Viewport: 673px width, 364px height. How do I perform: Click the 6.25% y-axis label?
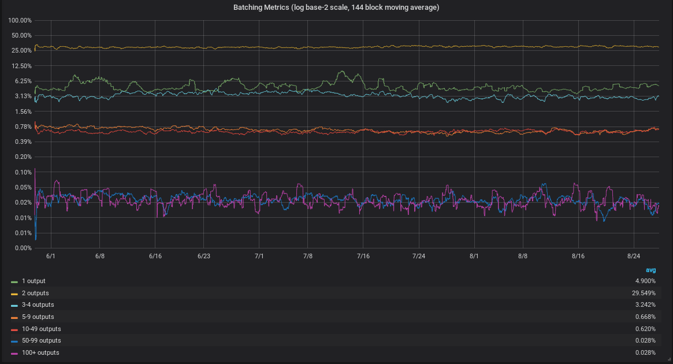[23, 81]
